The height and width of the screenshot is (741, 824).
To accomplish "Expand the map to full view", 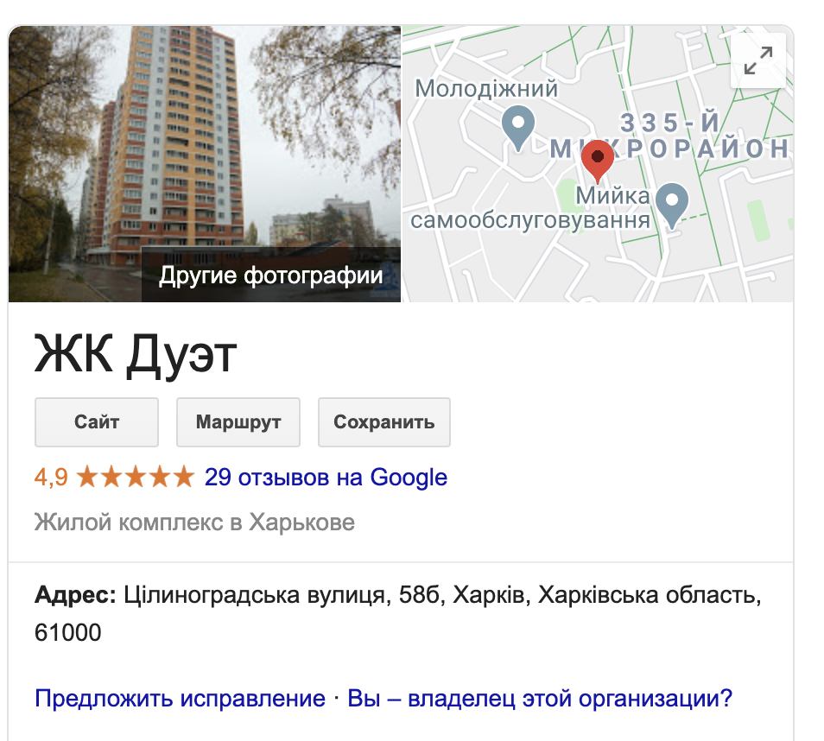I will 757,60.
